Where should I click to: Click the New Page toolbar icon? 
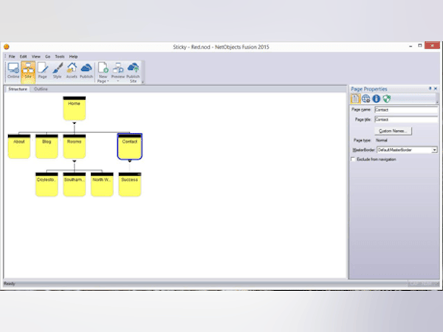[x=103, y=72]
